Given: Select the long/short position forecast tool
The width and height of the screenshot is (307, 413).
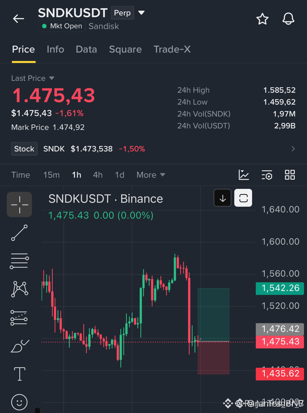Looking at the screenshot, I should 19,318.
